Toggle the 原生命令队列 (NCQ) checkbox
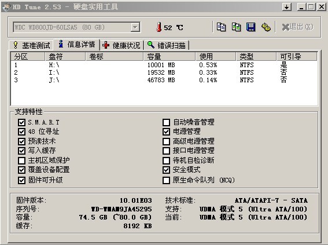This screenshot has height=245, width=328. click(x=166, y=180)
